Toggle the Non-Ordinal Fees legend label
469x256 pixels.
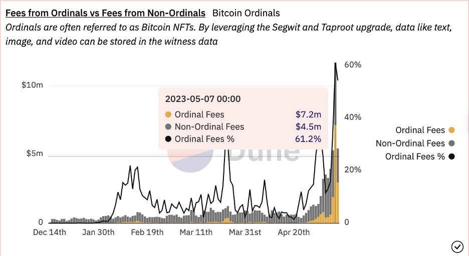click(x=410, y=143)
